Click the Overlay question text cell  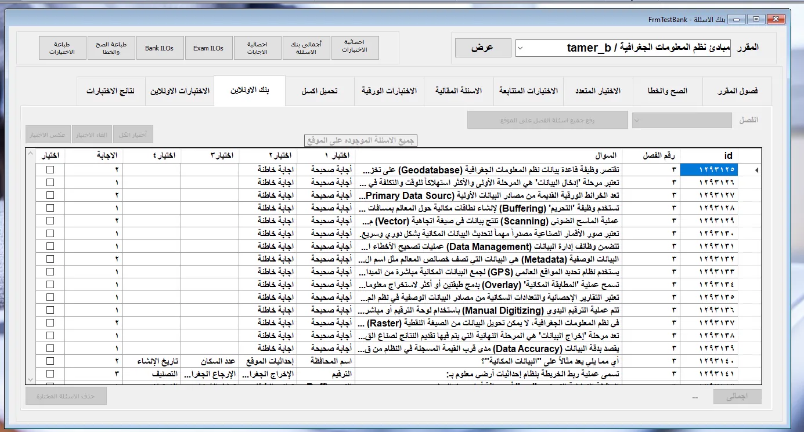tap(488, 284)
